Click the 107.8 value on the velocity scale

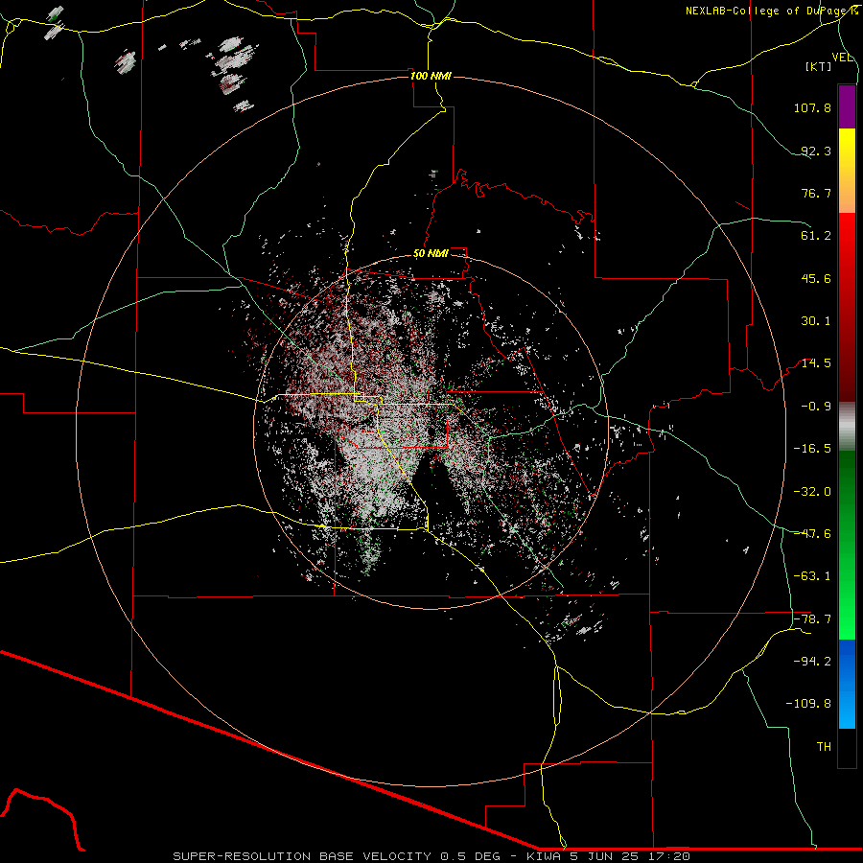[812, 107]
